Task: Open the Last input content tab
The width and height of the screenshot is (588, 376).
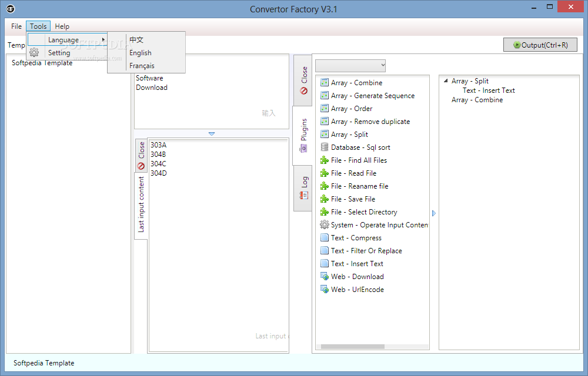Action: click(141, 205)
